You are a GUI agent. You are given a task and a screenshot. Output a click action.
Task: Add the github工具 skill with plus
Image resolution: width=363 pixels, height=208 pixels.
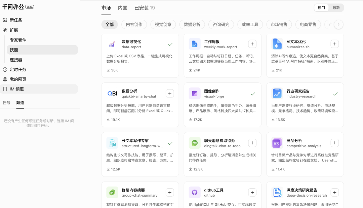pyautogui.click(x=252, y=192)
